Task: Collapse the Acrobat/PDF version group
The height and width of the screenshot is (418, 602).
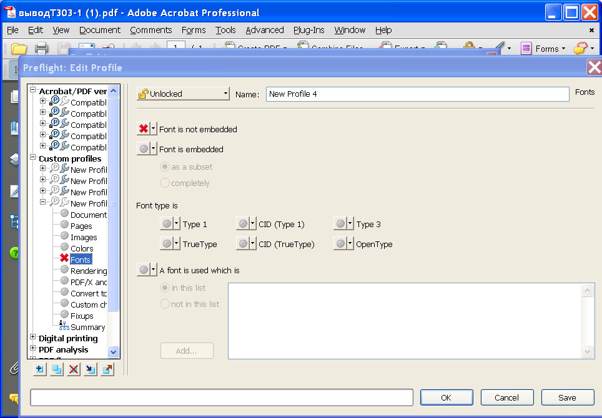Action: coord(32,90)
